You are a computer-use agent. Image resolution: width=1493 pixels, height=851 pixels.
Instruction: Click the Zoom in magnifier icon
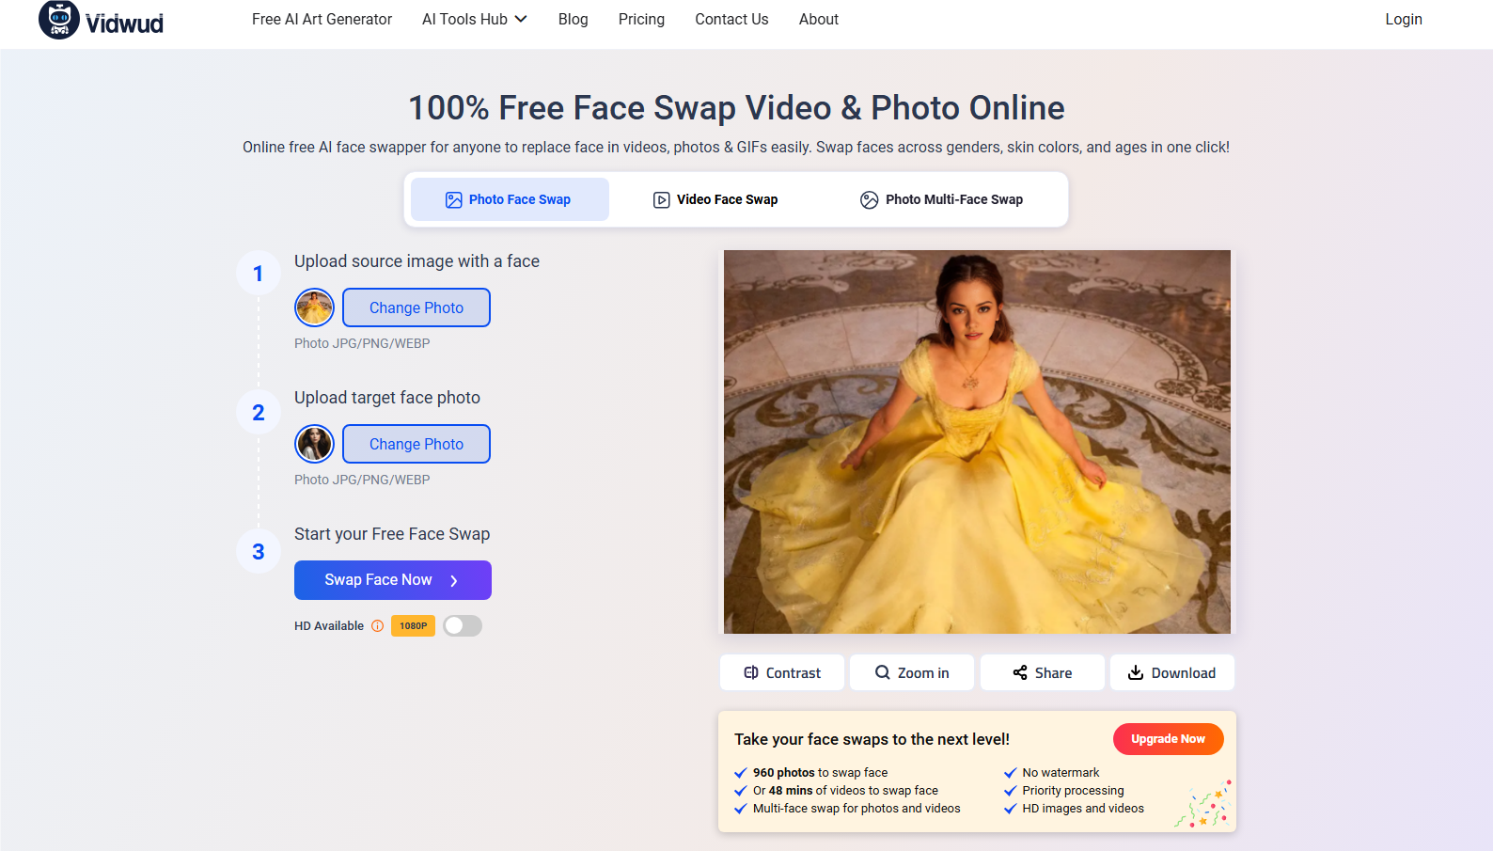tap(883, 672)
